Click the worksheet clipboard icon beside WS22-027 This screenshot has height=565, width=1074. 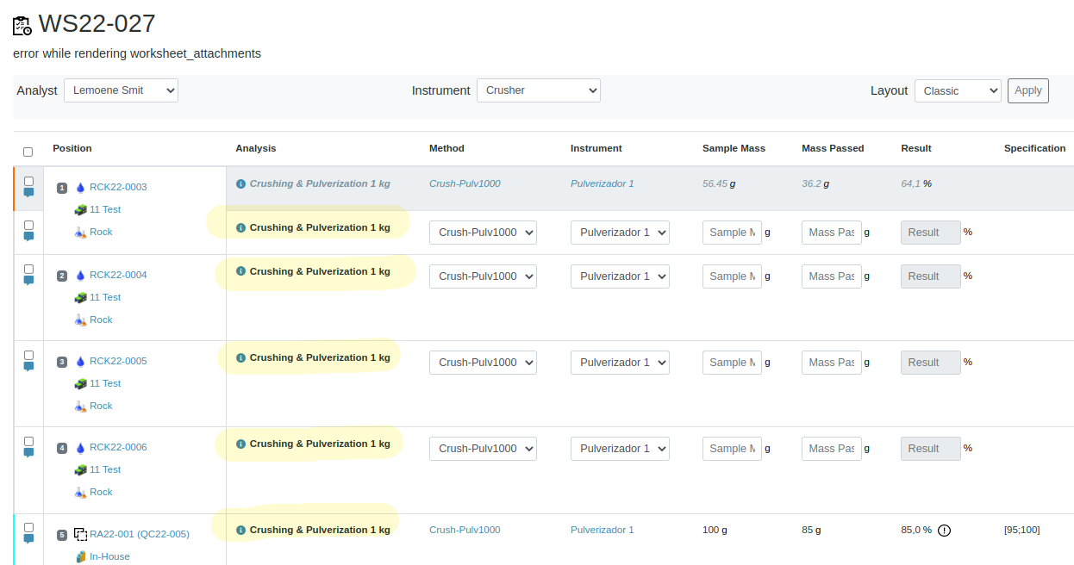[x=22, y=26]
